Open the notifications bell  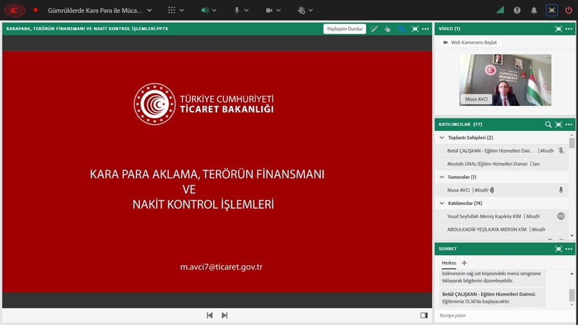coord(534,10)
